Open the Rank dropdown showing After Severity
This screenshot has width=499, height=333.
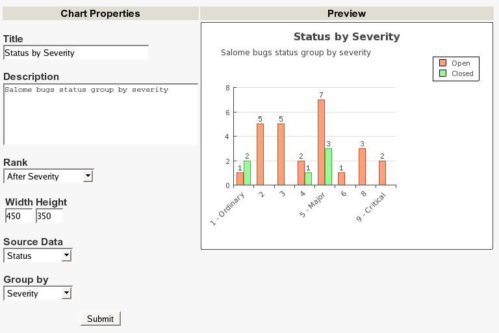click(x=48, y=176)
